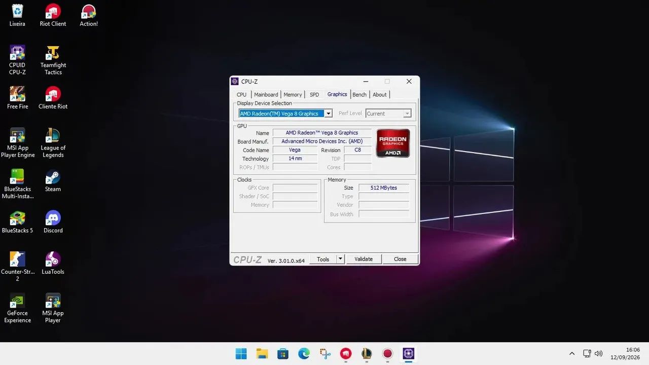Select Teamfight Tactics desktop icon
Image resolution: width=649 pixels, height=365 pixels.
click(53, 60)
